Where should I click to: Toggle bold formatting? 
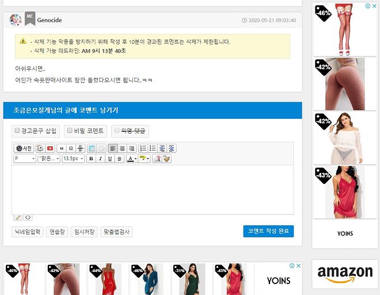tap(91, 158)
